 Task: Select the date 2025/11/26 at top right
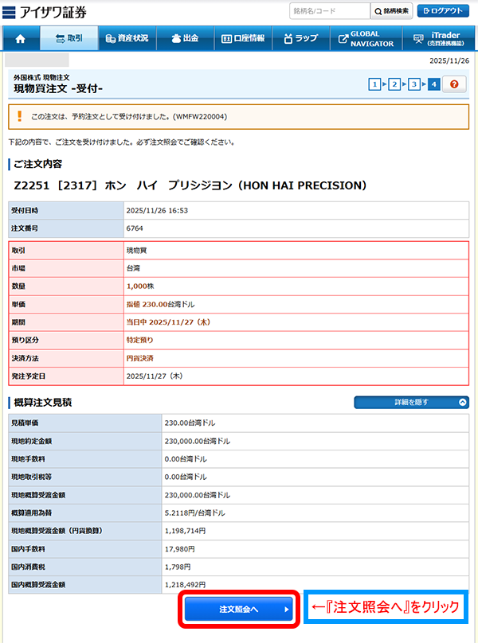click(449, 60)
